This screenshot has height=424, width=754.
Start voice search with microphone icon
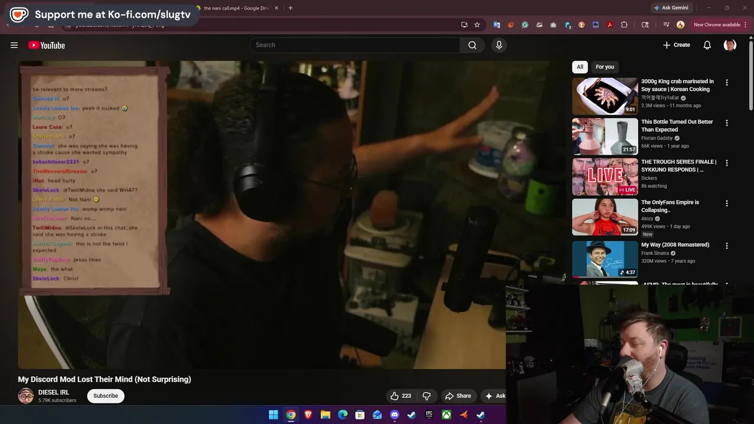click(x=499, y=45)
